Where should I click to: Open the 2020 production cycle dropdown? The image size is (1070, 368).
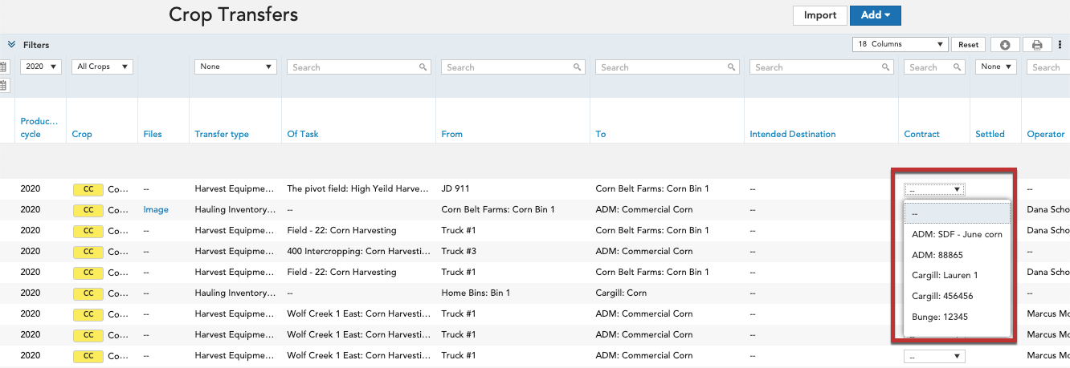(x=40, y=67)
